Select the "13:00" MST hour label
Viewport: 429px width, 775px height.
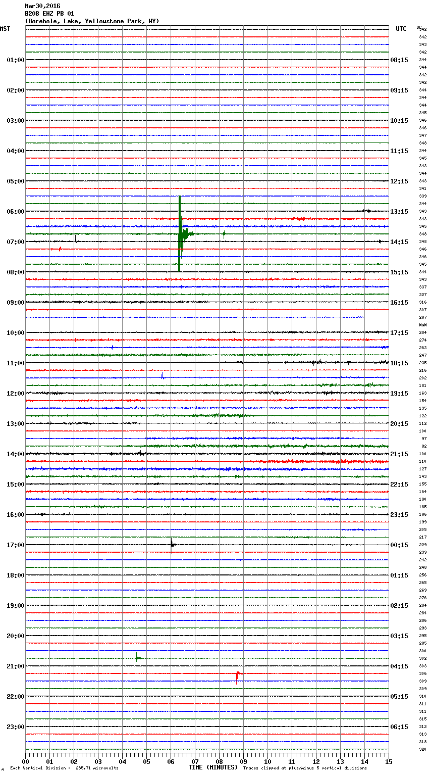pyautogui.click(x=16, y=424)
